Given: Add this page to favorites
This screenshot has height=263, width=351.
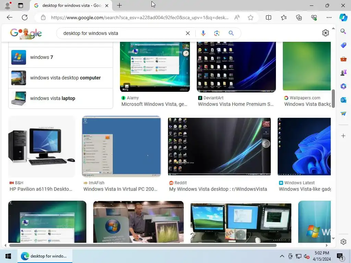Looking at the screenshot, I should coord(251,17).
